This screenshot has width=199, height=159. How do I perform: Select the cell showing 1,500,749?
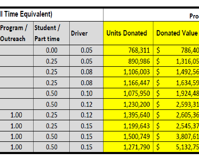click(128, 136)
